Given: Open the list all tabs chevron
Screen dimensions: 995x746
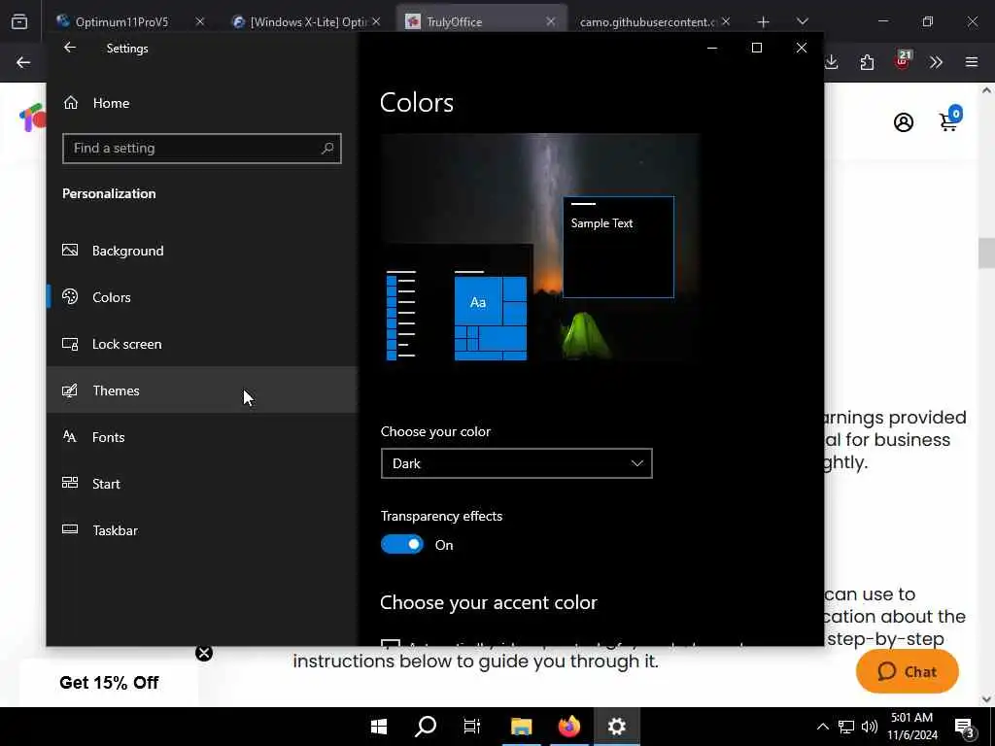Looking at the screenshot, I should pyautogui.click(x=803, y=21).
